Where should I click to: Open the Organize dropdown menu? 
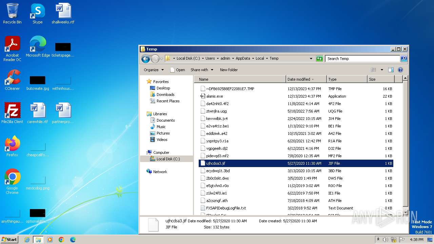pyautogui.click(x=154, y=70)
